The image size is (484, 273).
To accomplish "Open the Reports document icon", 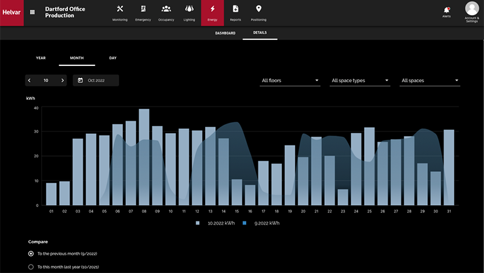I will coord(235,9).
